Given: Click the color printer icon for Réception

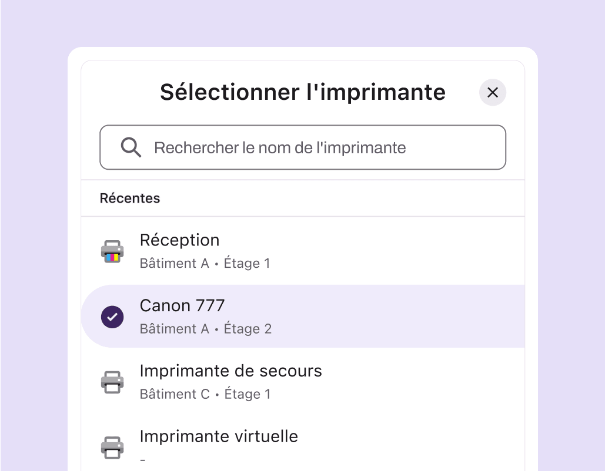Looking at the screenshot, I should tap(112, 251).
